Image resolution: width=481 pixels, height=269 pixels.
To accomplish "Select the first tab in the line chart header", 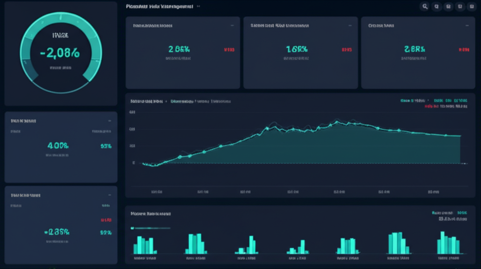I will pos(146,101).
